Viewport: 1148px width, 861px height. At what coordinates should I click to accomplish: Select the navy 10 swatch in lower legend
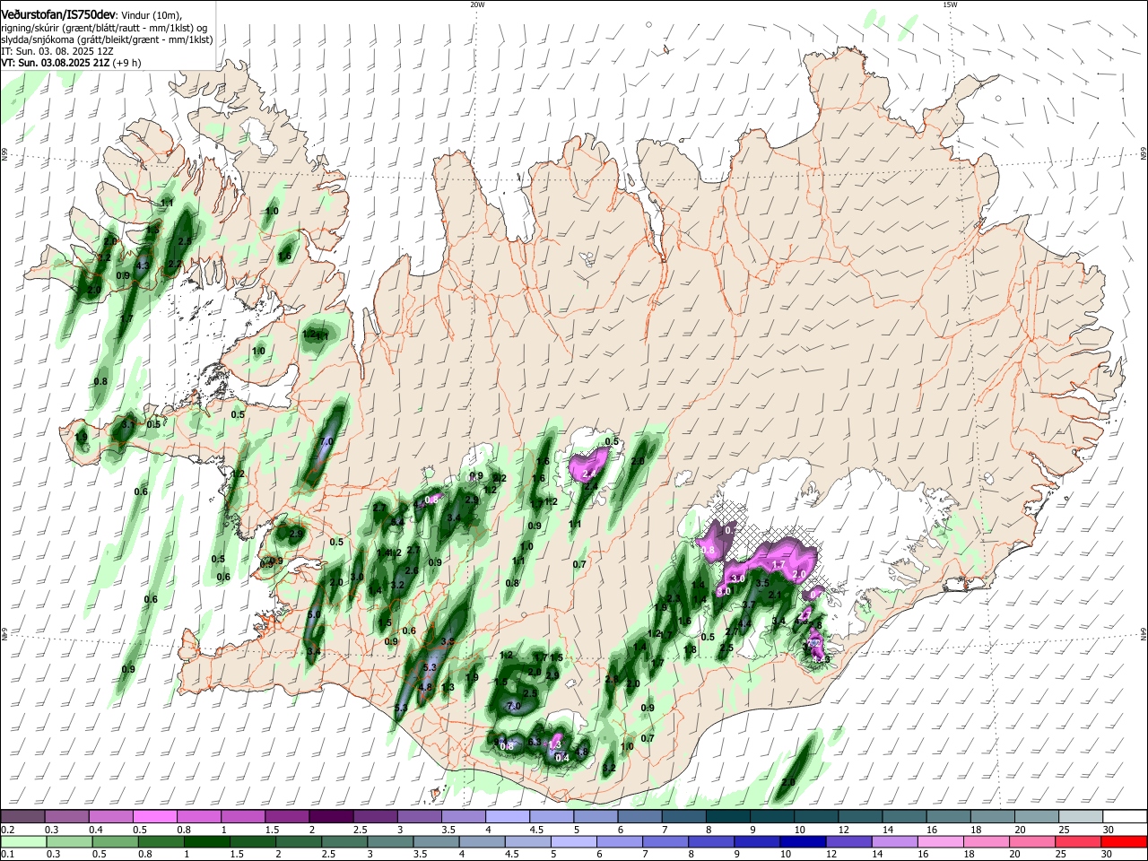click(801, 841)
